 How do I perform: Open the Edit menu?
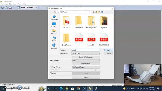coord(10,4)
